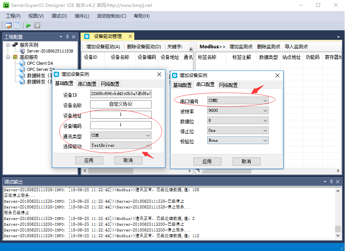Open the 选择驱动 TestDriver dropdown
Viewport: 345px width, 251px height.
click(121, 145)
